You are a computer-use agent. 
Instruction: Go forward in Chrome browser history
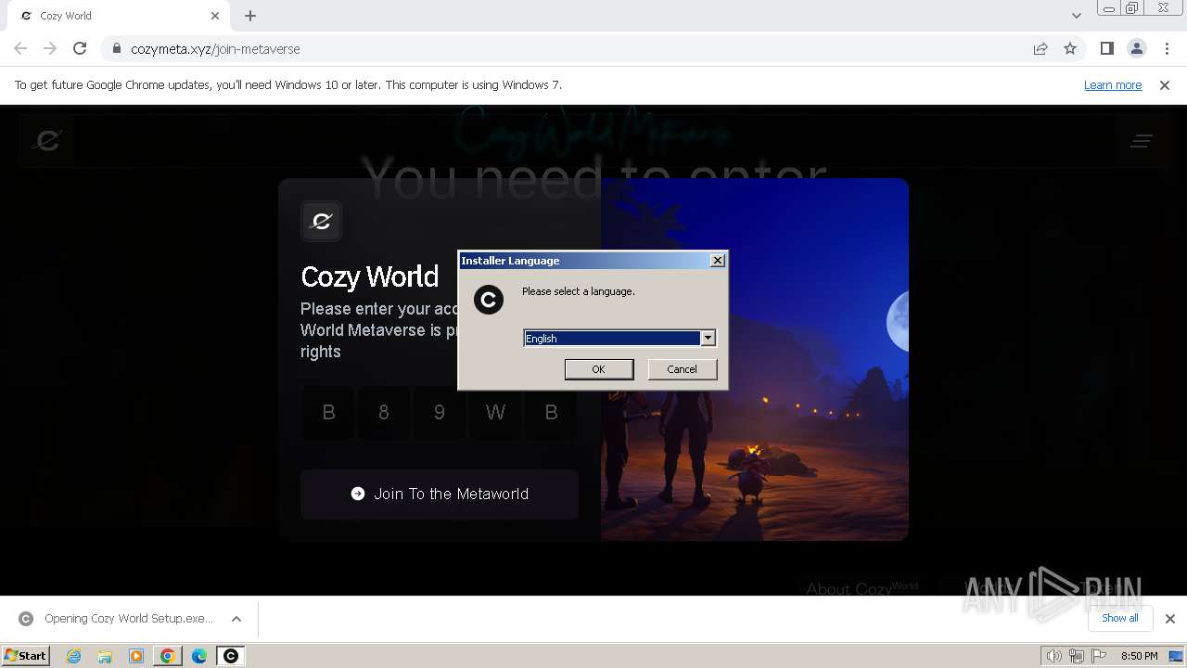[x=50, y=48]
